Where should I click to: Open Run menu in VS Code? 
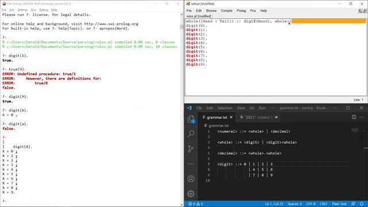click(x=262, y=108)
